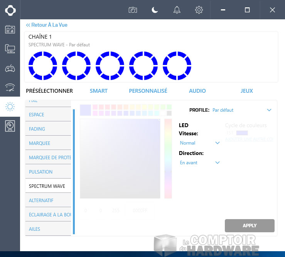This screenshot has height=257, width=285.
Task: Open system monitoring dashboard sidebar icon
Action: pyautogui.click(x=10, y=29)
